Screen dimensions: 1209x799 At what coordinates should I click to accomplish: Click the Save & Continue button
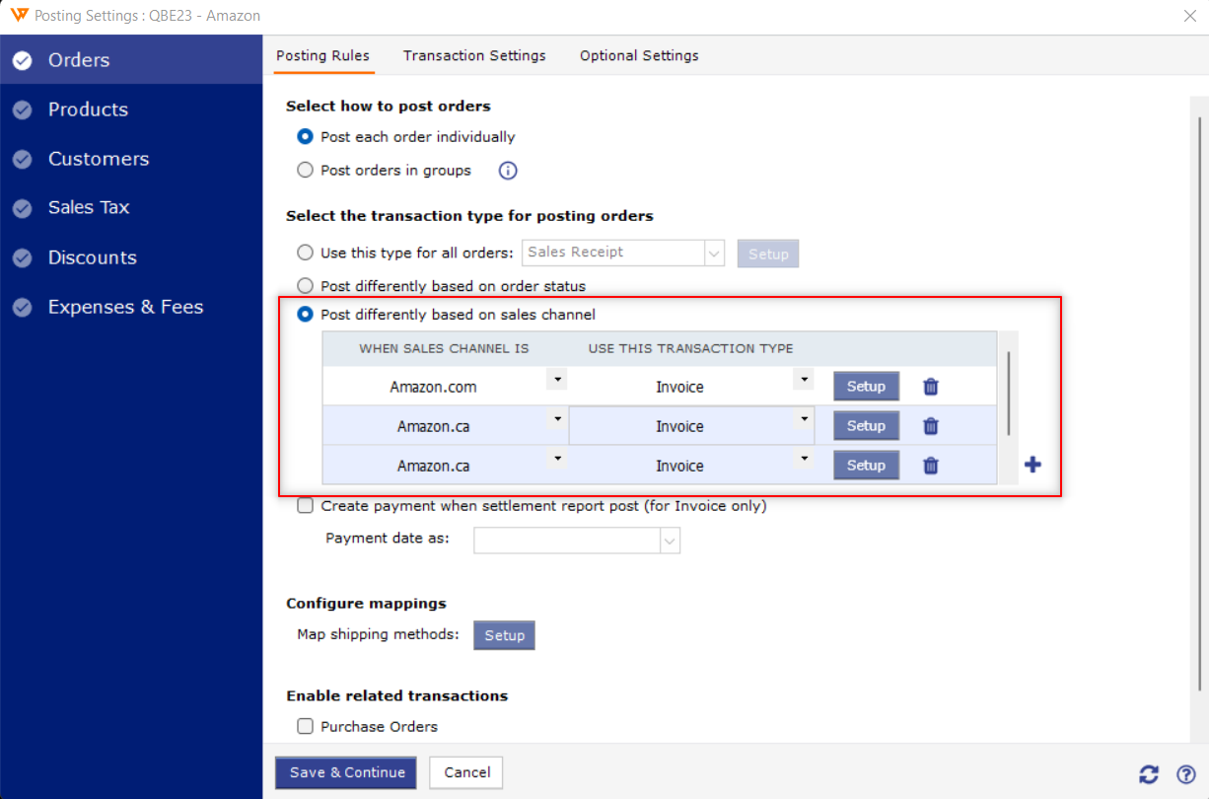click(346, 773)
